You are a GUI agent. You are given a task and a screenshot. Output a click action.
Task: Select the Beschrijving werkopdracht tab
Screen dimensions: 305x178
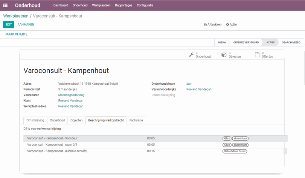point(106,120)
